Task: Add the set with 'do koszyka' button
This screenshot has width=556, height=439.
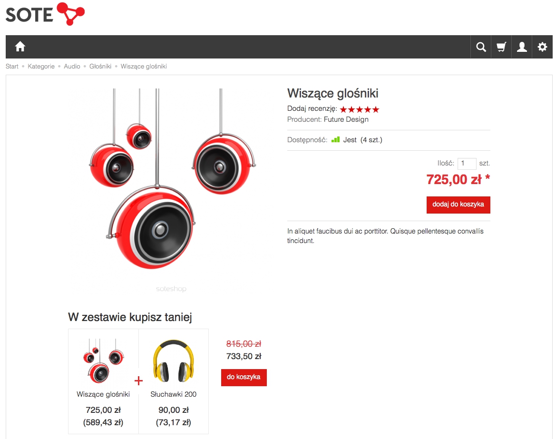Action: (244, 377)
